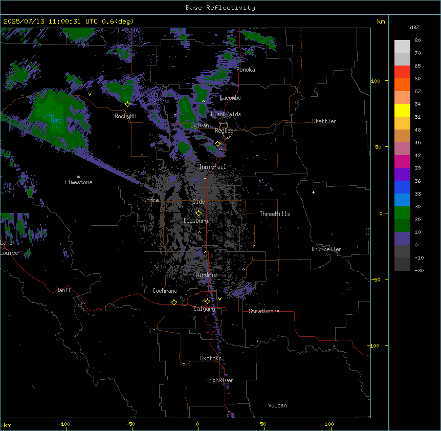Click the -100 tick on the bottom axis
Screen dimensions: 441x431
64,424
